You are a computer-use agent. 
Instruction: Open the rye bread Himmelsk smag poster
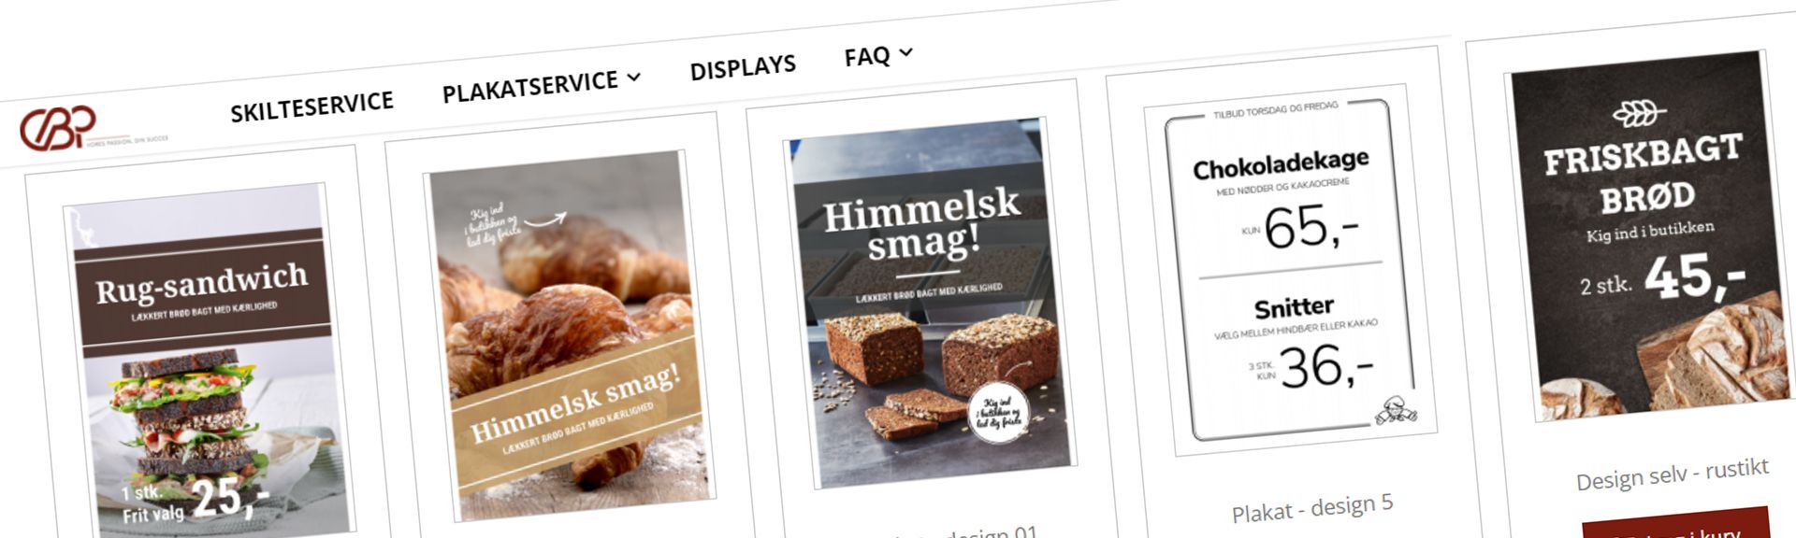tap(930, 302)
